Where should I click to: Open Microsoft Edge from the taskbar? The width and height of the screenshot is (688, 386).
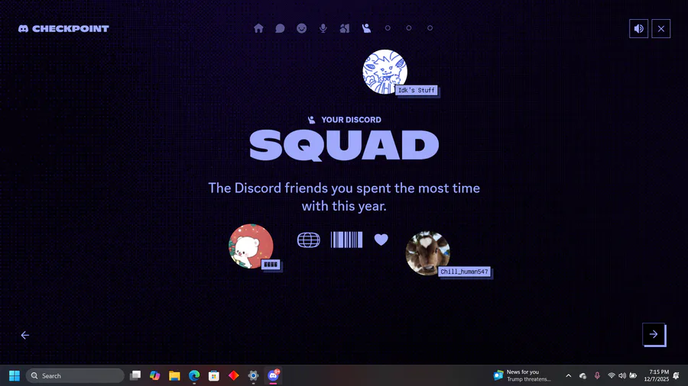pyautogui.click(x=194, y=375)
